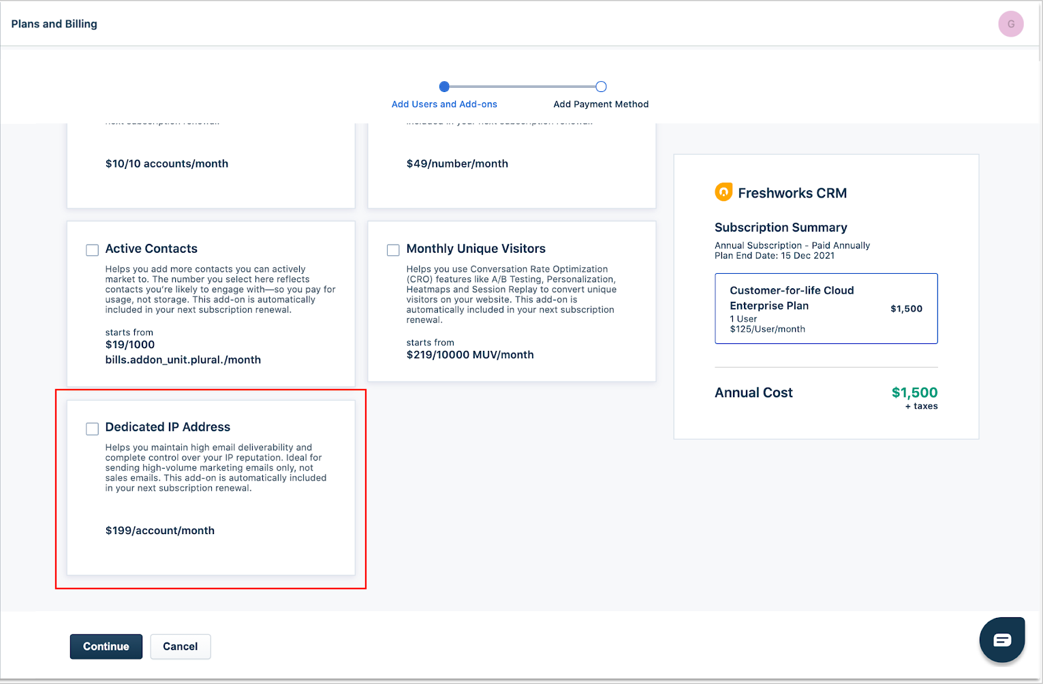Click the $49/number/month price
Screen dimensions: 1043x684
[457, 164]
